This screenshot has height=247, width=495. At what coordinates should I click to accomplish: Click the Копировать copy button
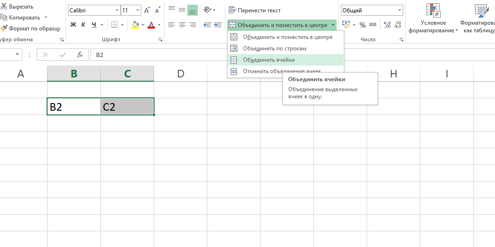pyautogui.click(x=20, y=18)
